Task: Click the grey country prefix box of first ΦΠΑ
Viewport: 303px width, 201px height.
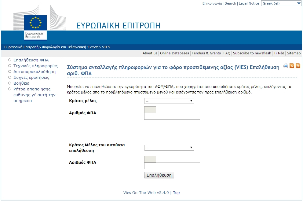Action: pos(150,110)
